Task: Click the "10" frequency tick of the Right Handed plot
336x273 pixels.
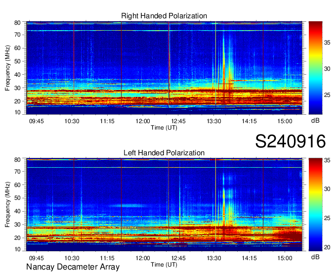Action: [x=17, y=112]
